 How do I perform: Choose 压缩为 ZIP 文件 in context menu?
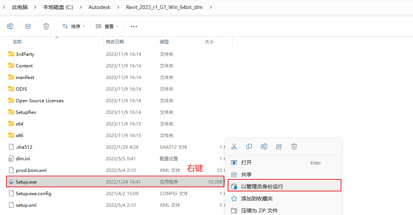point(284,211)
